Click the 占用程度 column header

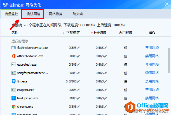point(126,33)
